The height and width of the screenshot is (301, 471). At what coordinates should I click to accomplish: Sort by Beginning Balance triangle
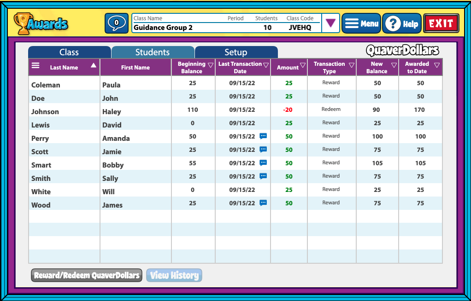211,65
